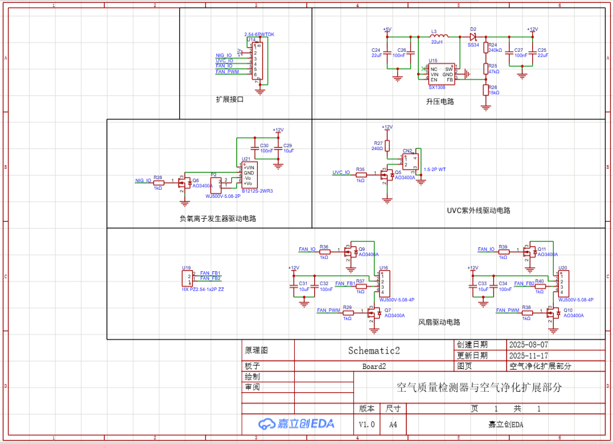Click the UVC_IO net label near R35
The width and height of the screenshot is (613, 444).
click(x=341, y=172)
